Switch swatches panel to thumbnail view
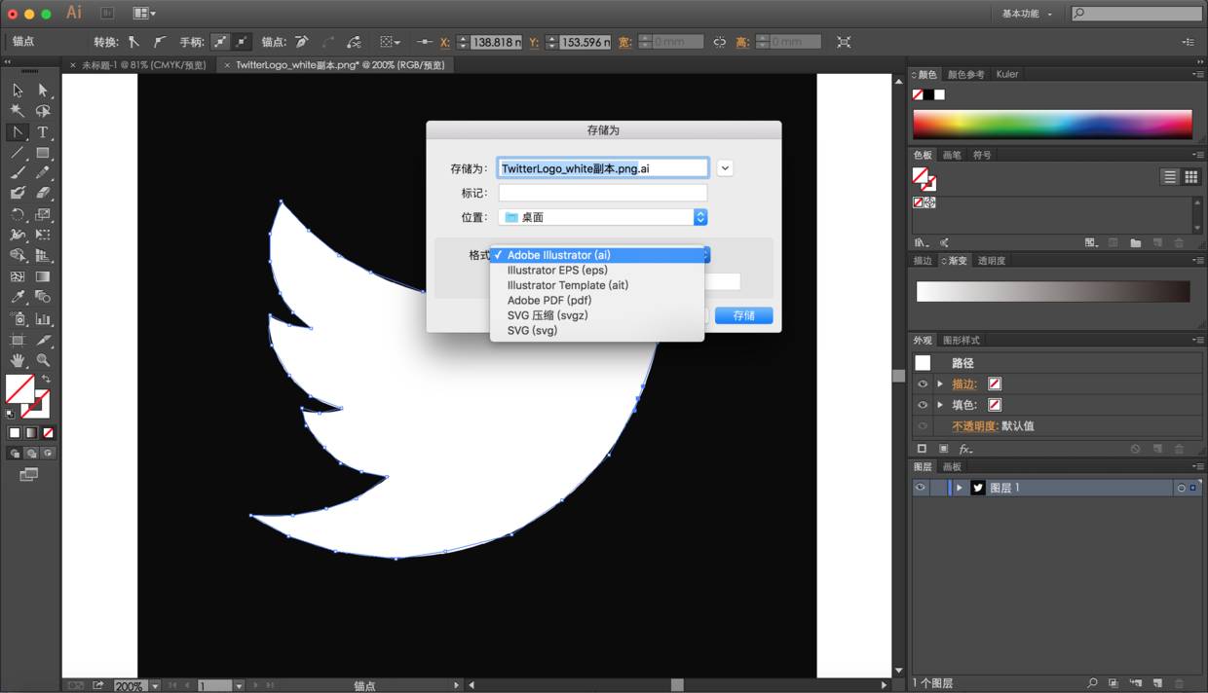Viewport: 1208px width, 693px height. click(x=1190, y=176)
